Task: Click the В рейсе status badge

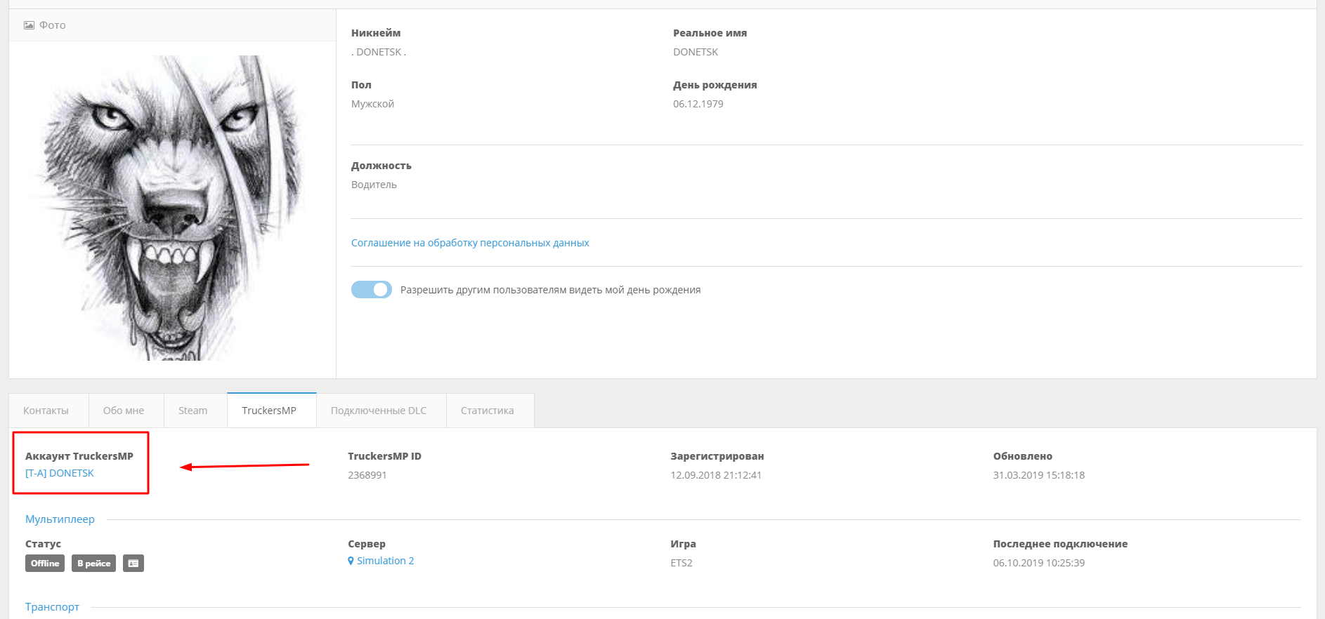Action: (x=93, y=564)
